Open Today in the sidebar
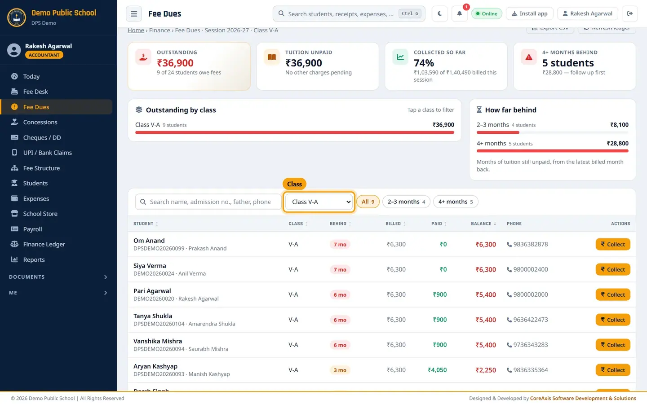647x404 pixels. click(x=56, y=76)
